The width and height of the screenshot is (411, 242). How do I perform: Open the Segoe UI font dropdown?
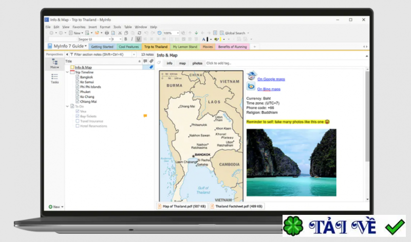click(x=109, y=39)
